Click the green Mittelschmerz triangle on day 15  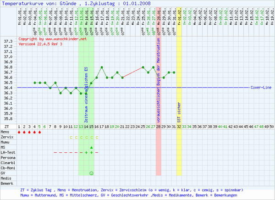[91, 147]
